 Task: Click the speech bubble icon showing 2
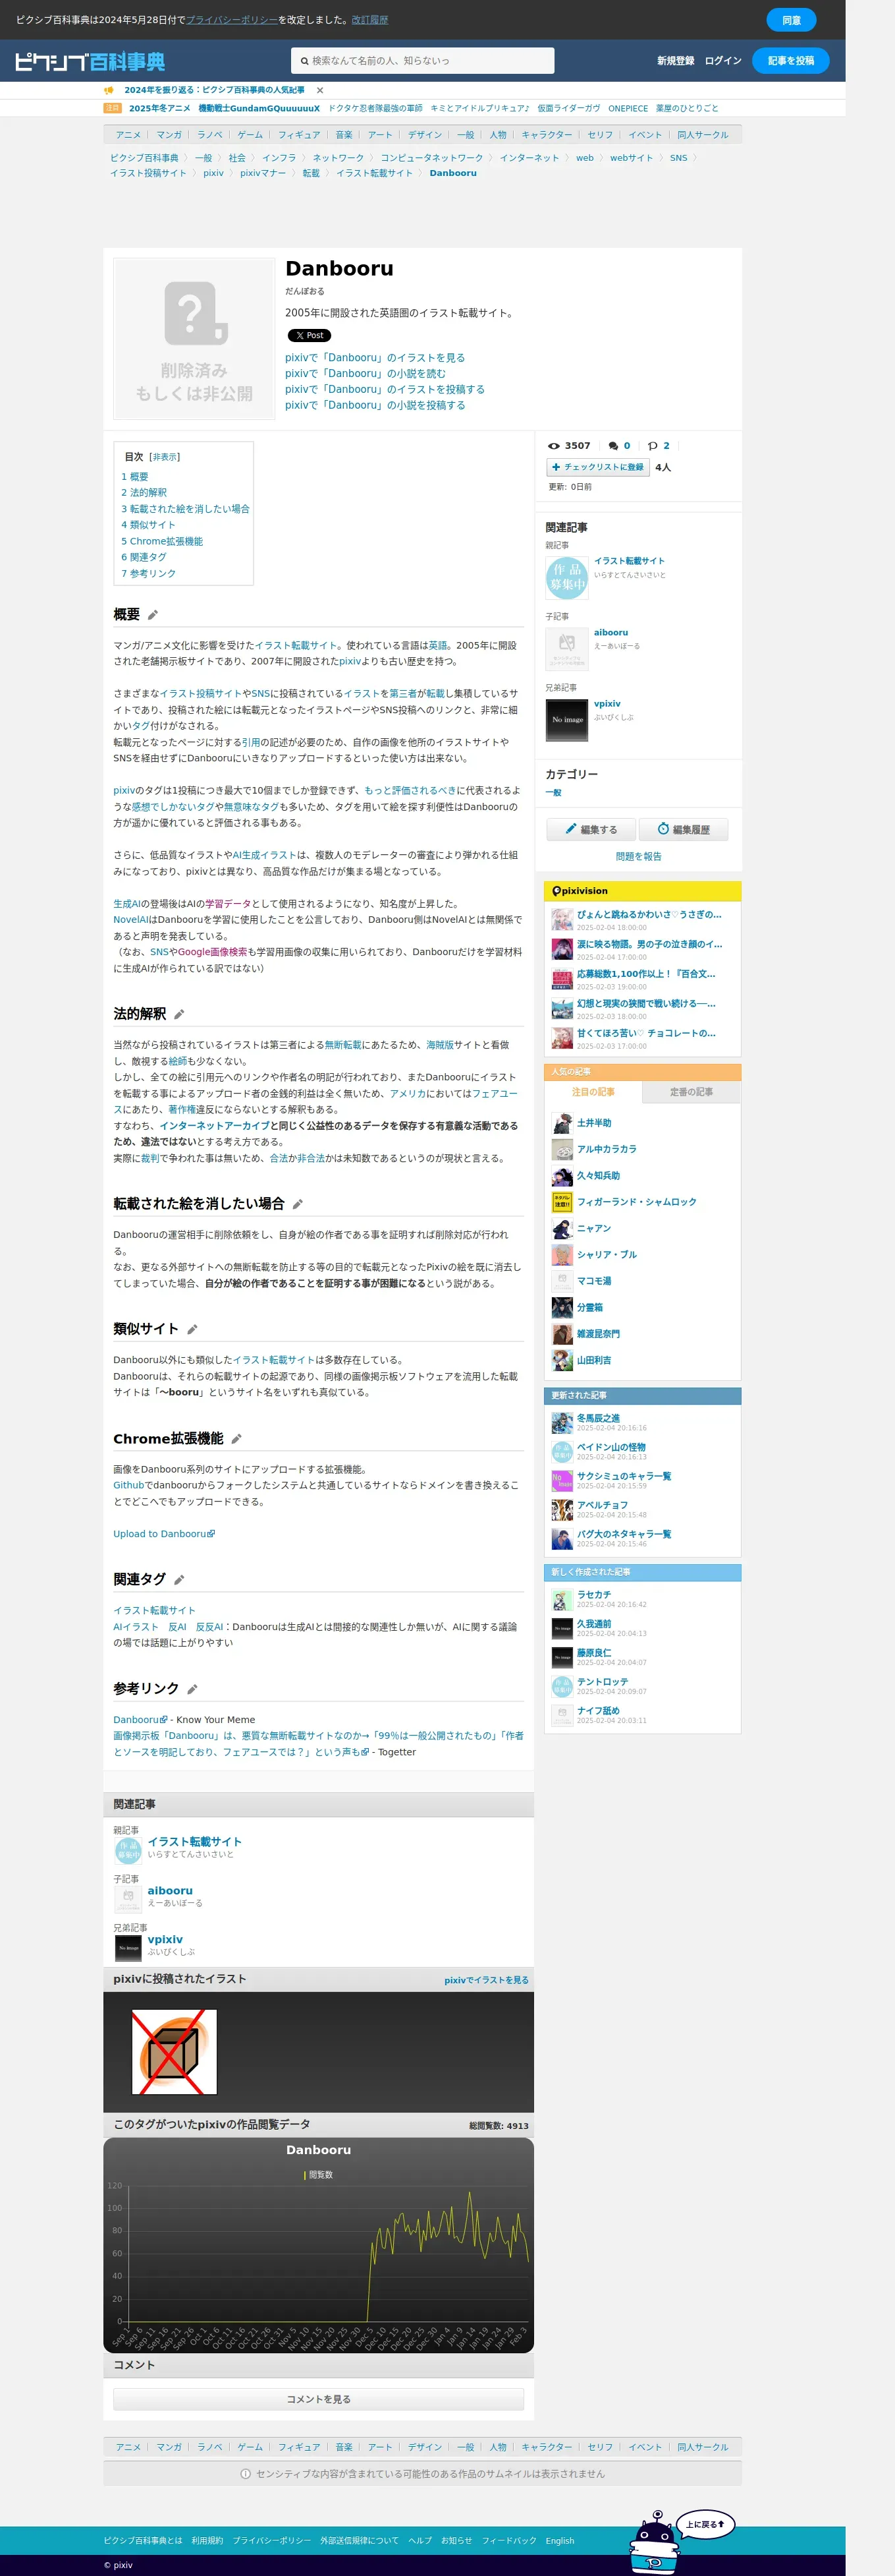(x=652, y=446)
